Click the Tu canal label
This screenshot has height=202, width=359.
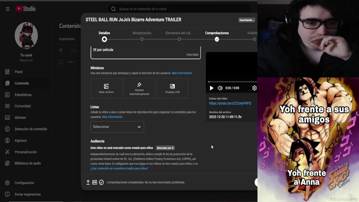click(26, 55)
